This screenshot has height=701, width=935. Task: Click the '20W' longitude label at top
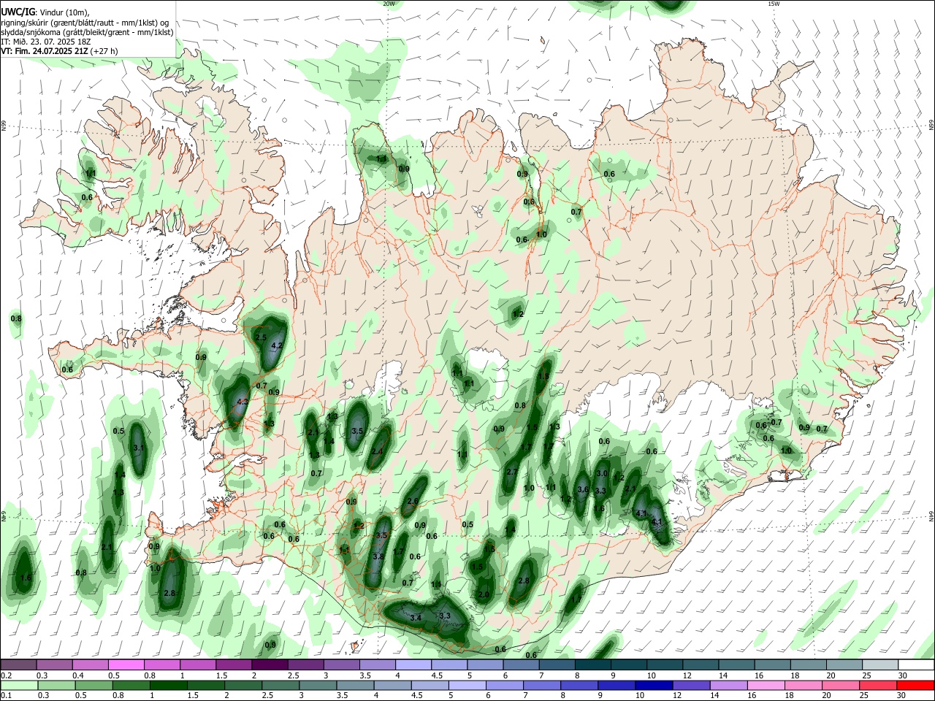click(389, 4)
